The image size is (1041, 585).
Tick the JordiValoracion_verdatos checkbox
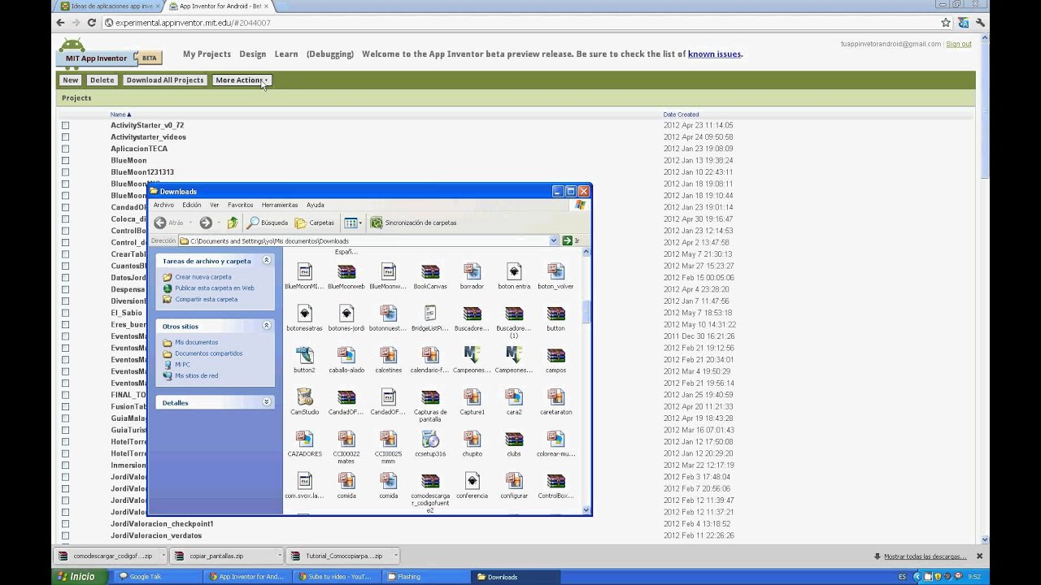[x=66, y=535]
